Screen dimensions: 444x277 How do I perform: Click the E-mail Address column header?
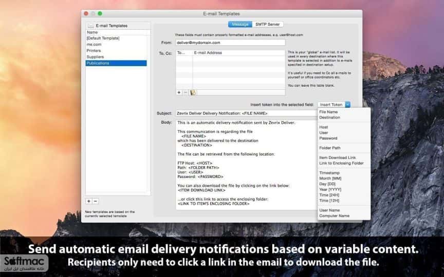tap(239, 53)
